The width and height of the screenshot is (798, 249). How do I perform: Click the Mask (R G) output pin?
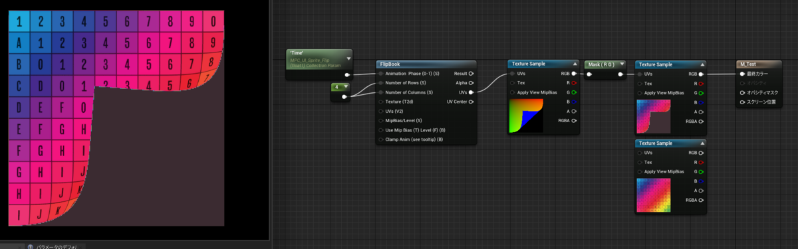tap(620, 74)
